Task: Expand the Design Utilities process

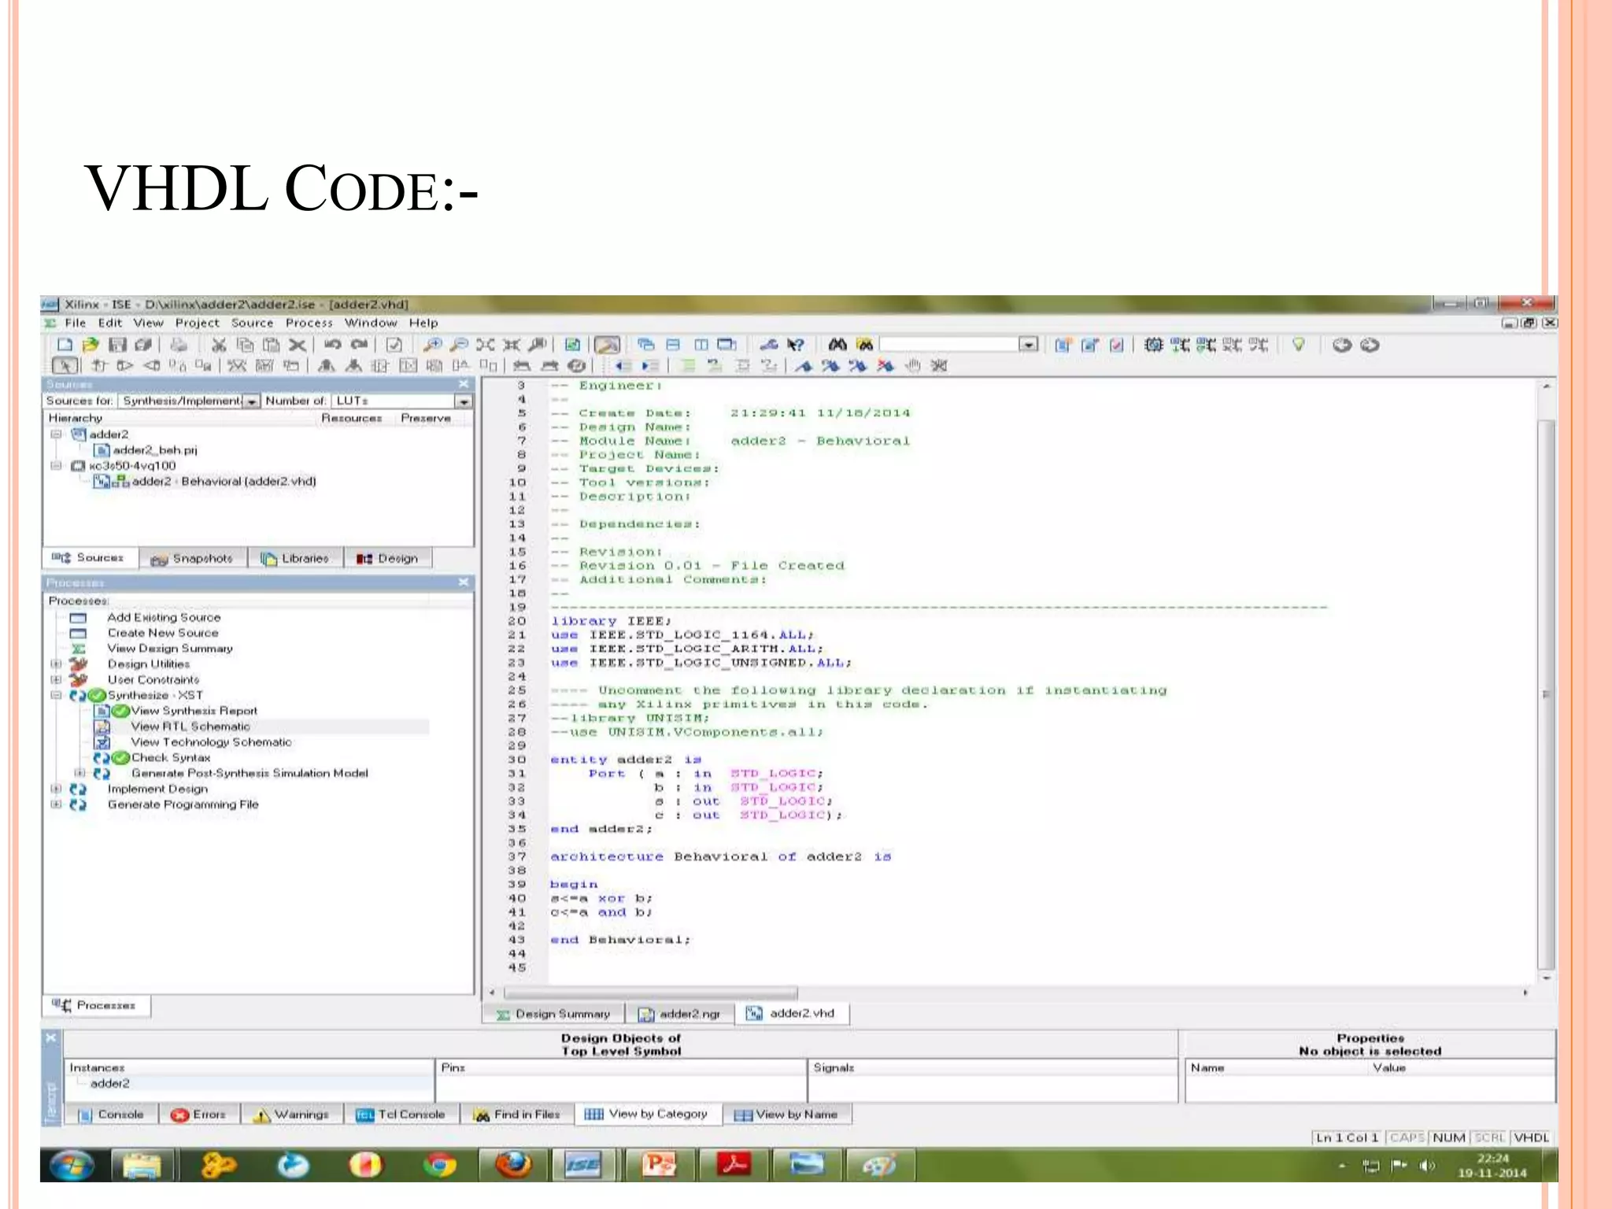Action: pyautogui.click(x=56, y=664)
